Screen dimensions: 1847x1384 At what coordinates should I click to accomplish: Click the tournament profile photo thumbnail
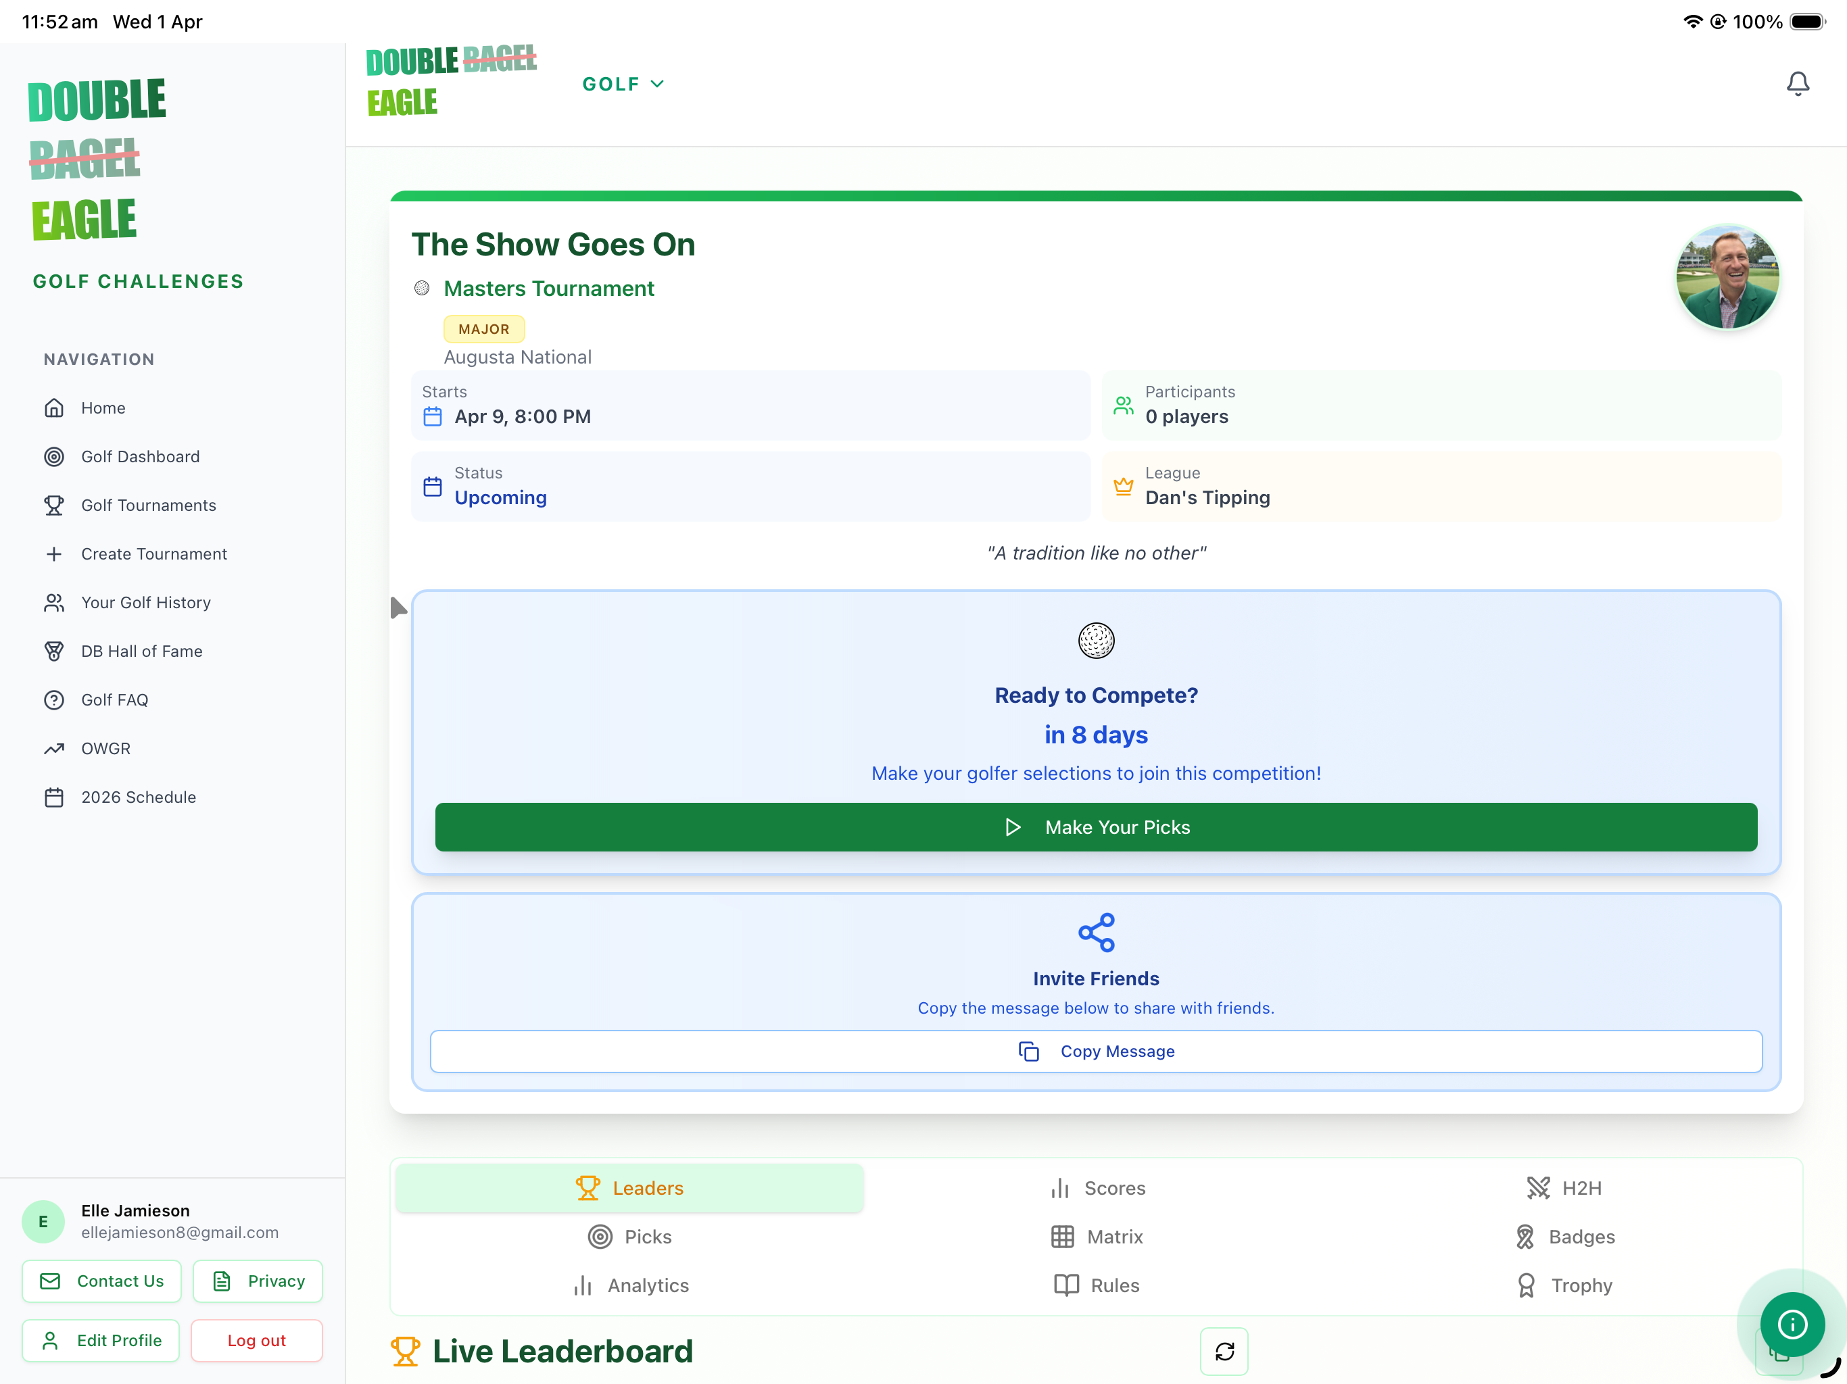1727,277
